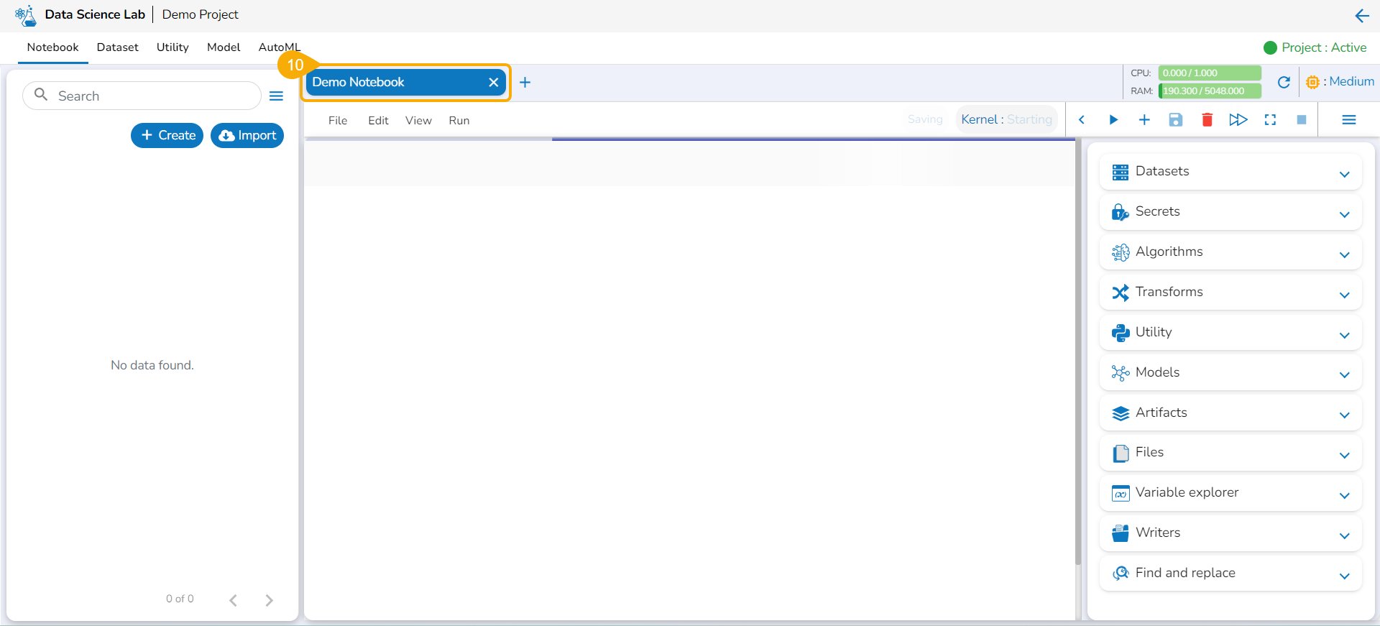Image resolution: width=1380 pixels, height=626 pixels.
Task: Expand the Secrets section
Action: click(x=1345, y=215)
